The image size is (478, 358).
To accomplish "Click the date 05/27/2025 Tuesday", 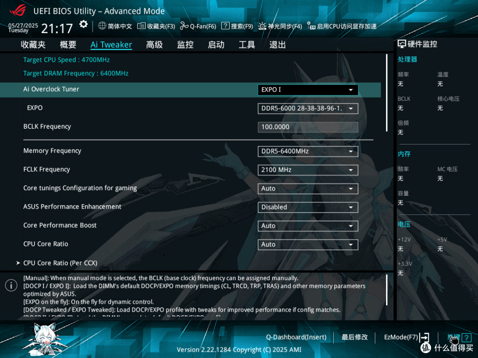I will 23,28.
